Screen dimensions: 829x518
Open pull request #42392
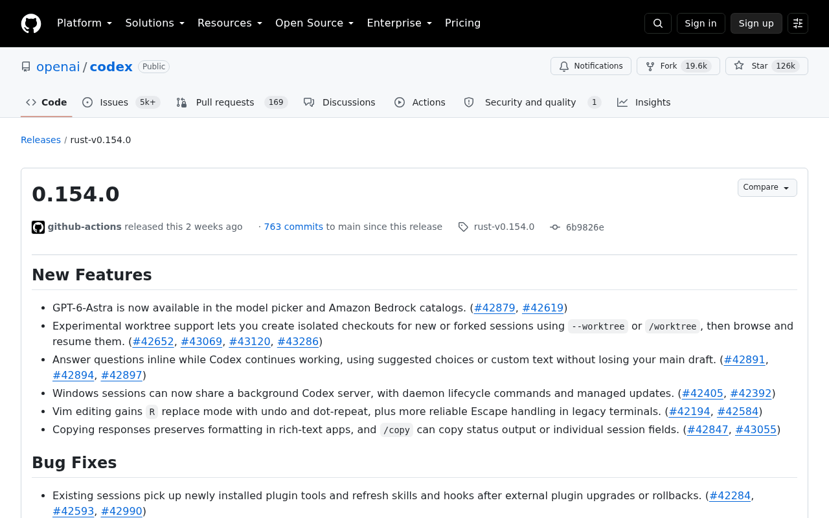click(751, 393)
